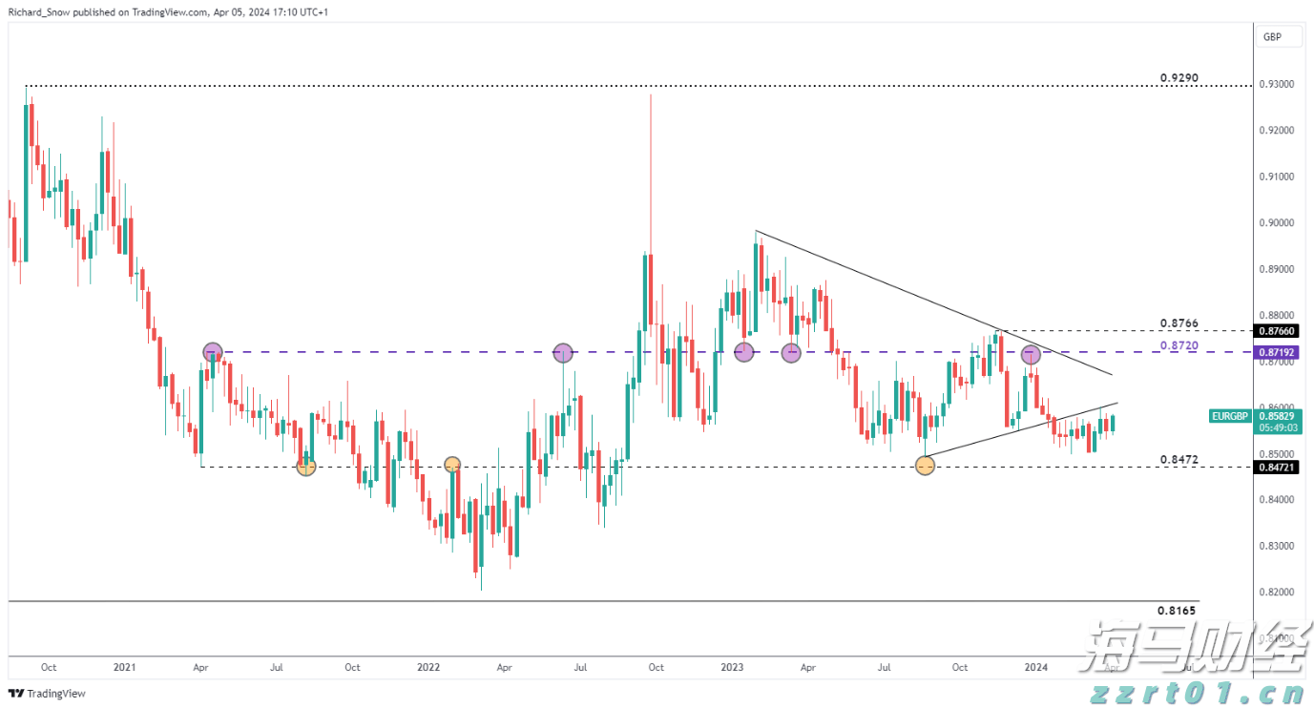This screenshot has height=708, width=1314.
Task: Click the 0.8165 support level label
Action: pyautogui.click(x=1176, y=610)
